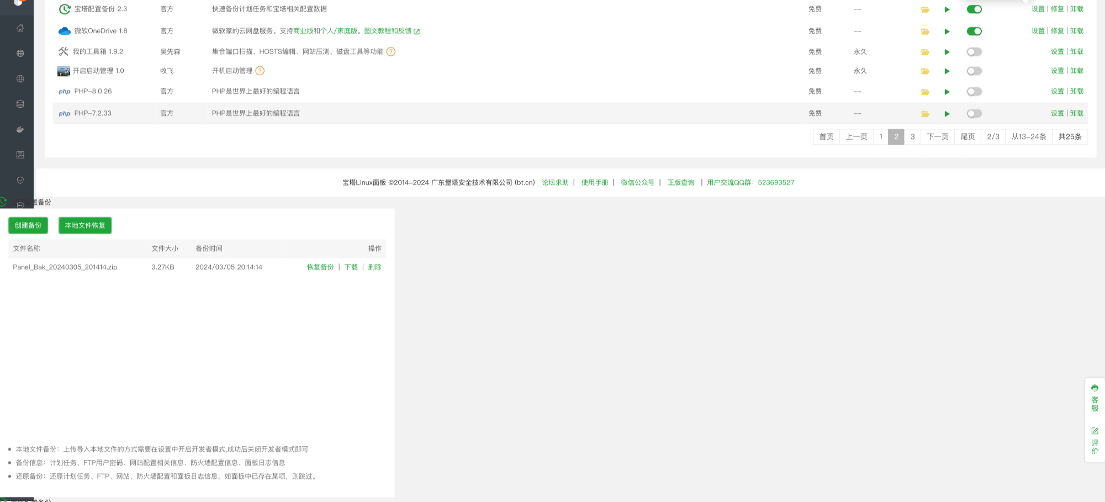This screenshot has height=502, width=1105.
Task: Open the 评价 feedback widget
Action: 1095,441
